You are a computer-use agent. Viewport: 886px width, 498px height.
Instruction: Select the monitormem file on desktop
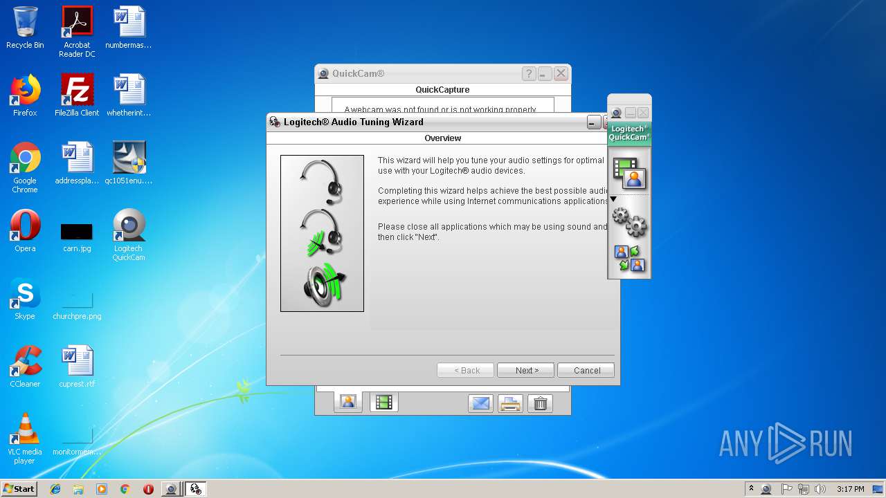tap(77, 441)
